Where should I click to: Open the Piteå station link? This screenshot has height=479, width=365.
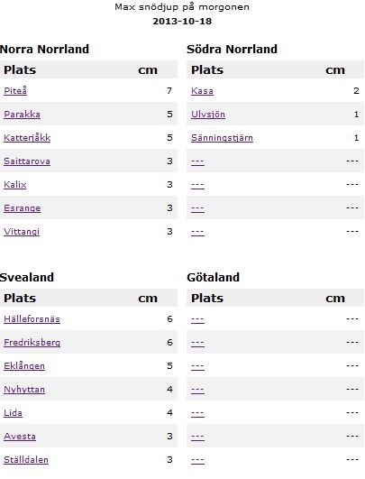(x=15, y=91)
